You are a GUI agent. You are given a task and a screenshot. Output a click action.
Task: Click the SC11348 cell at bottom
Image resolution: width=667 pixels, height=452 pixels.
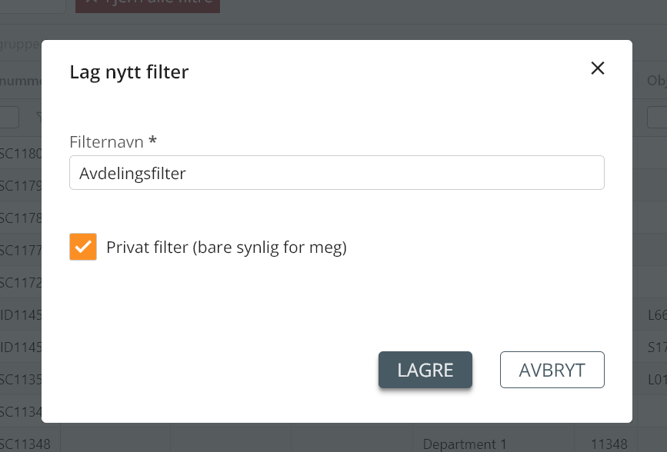(x=25, y=444)
